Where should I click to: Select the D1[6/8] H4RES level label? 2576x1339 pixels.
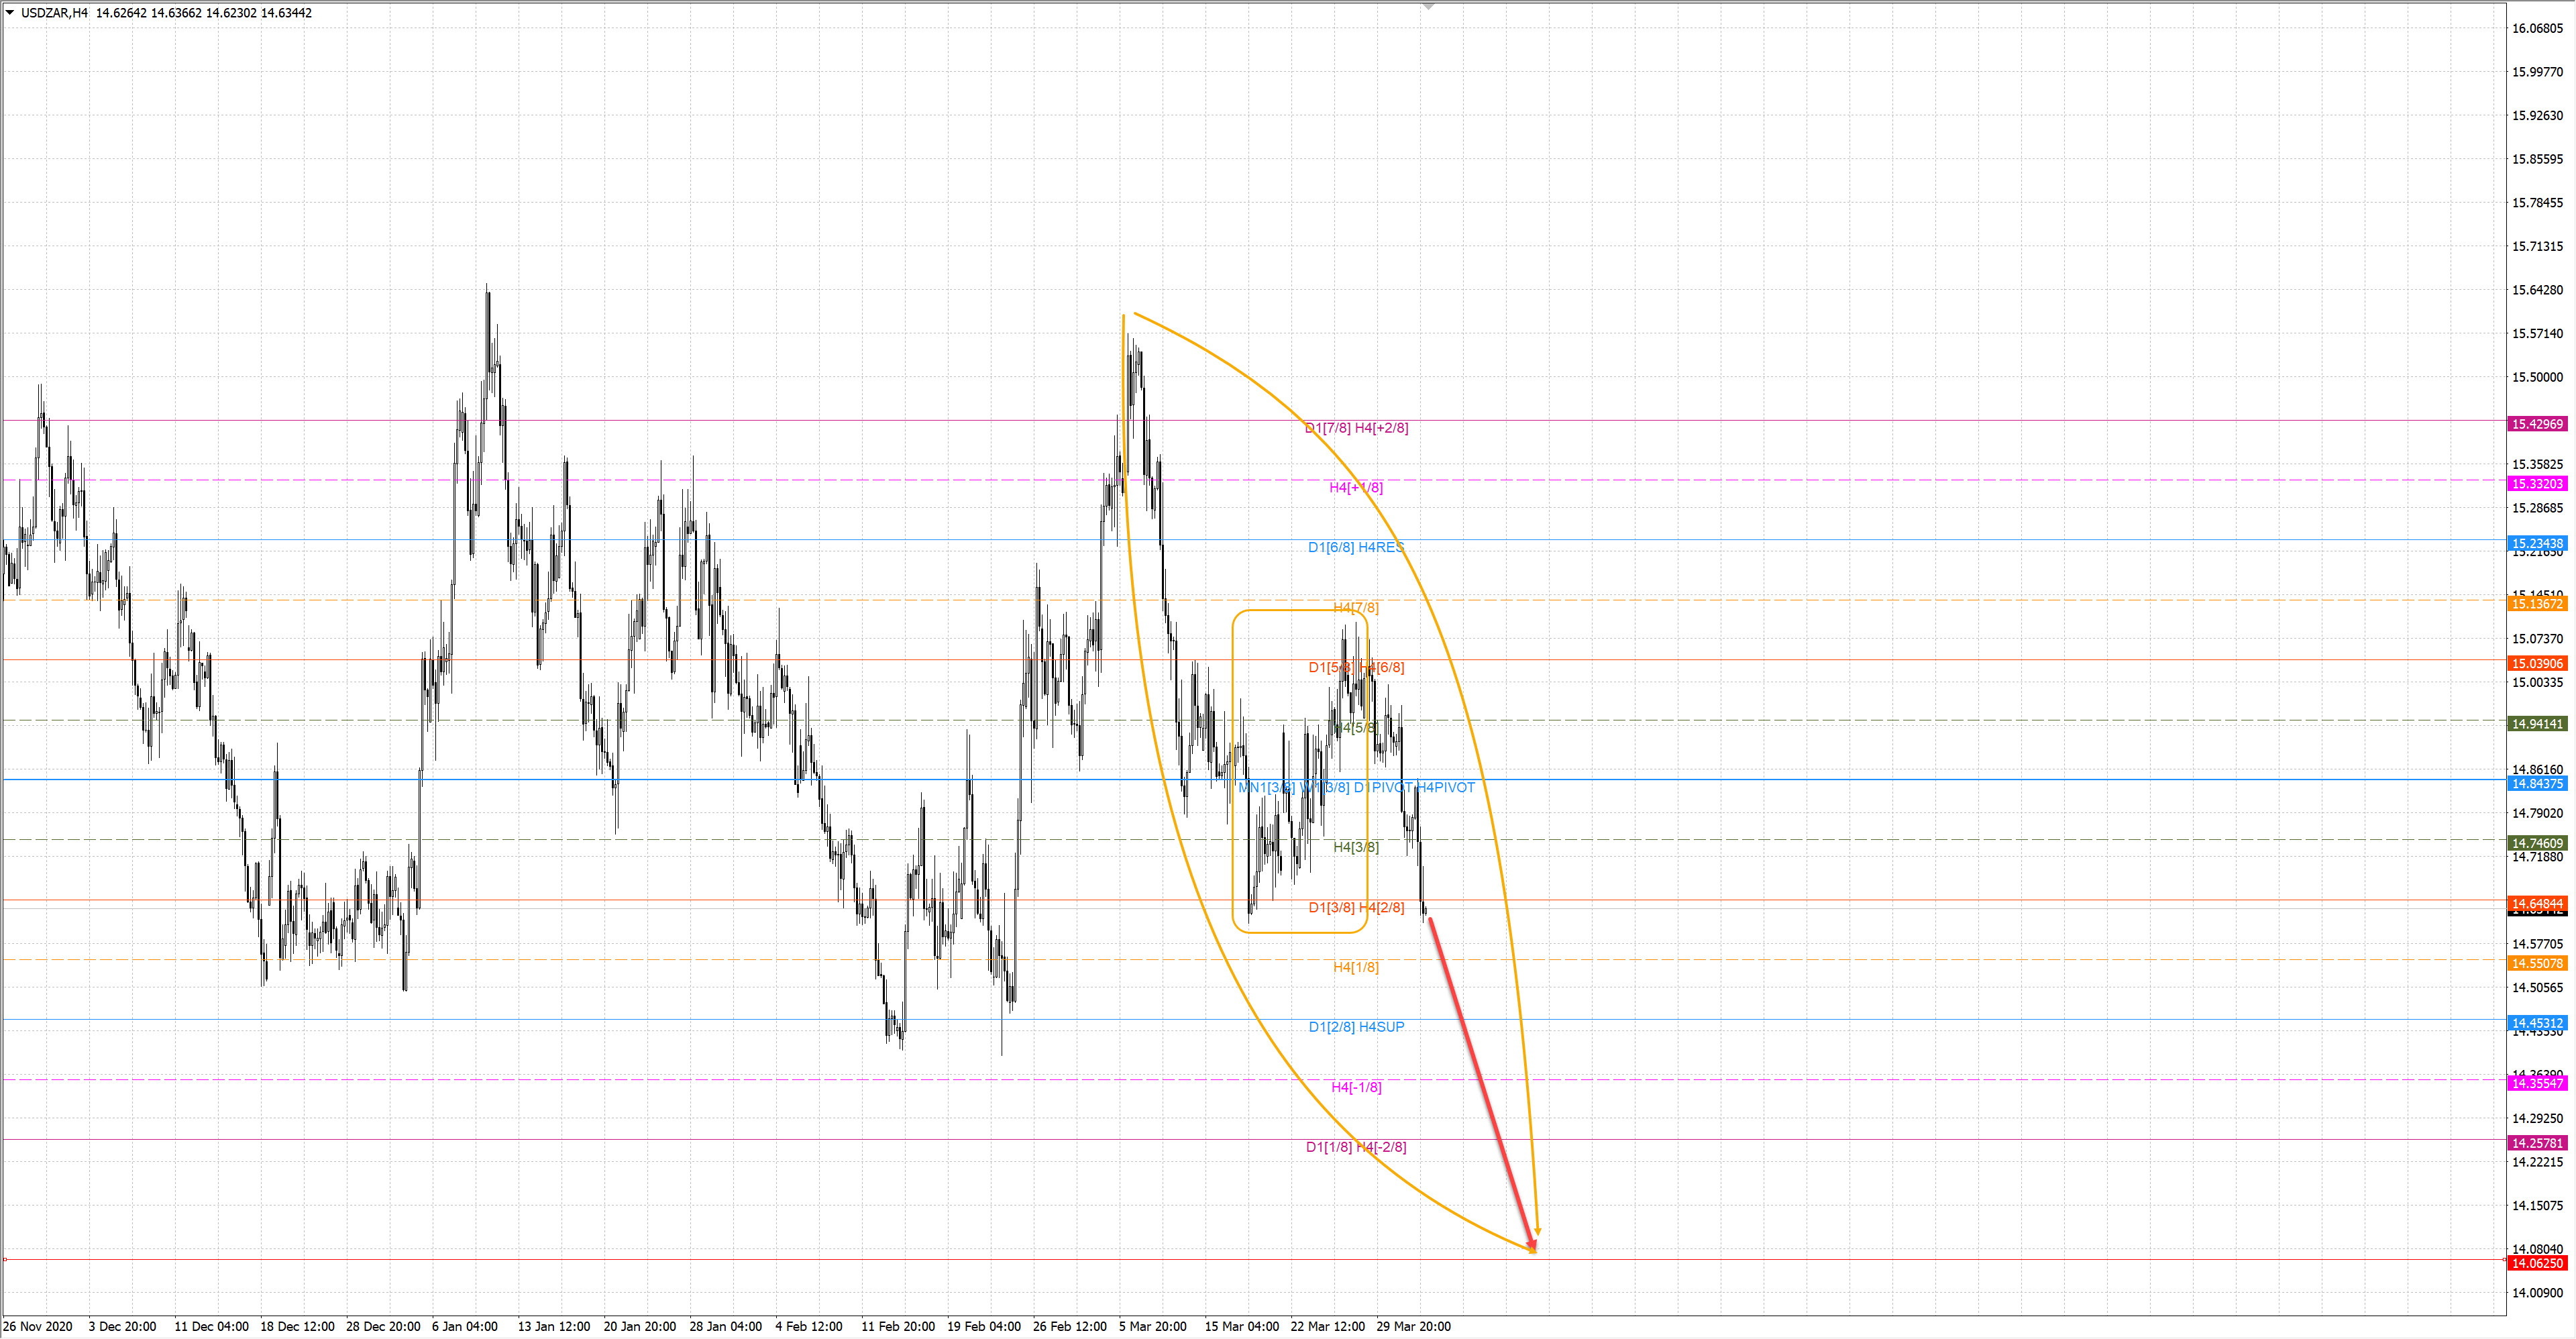(x=1356, y=548)
